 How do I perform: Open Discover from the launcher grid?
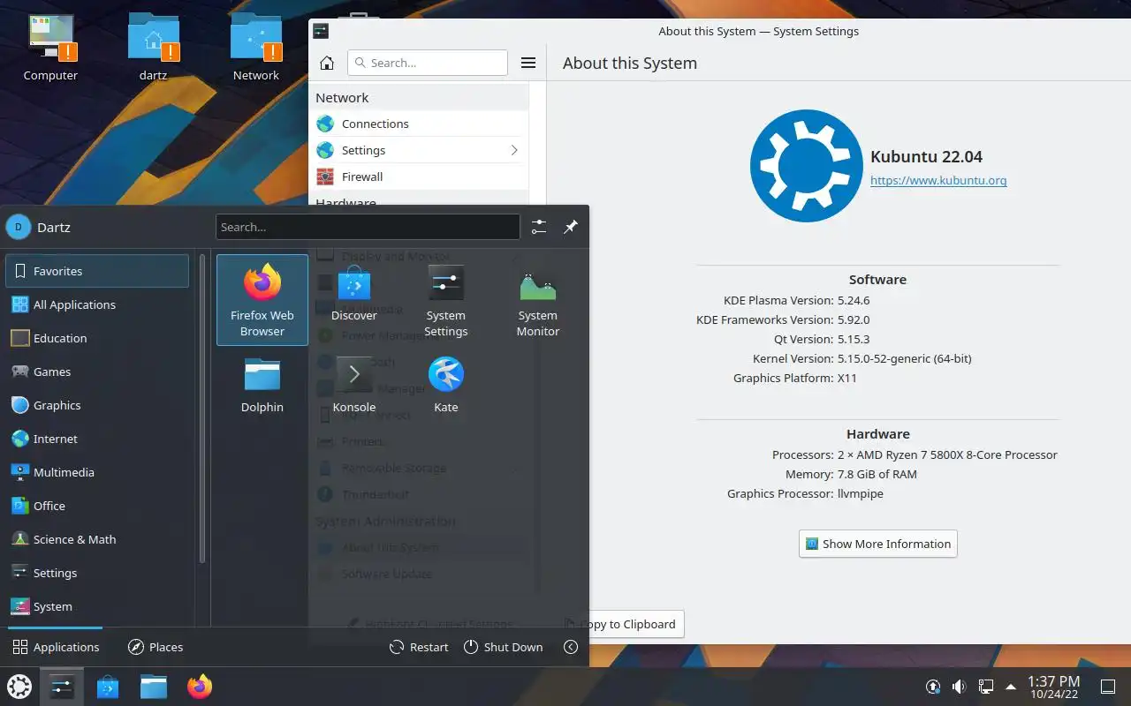click(354, 300)
